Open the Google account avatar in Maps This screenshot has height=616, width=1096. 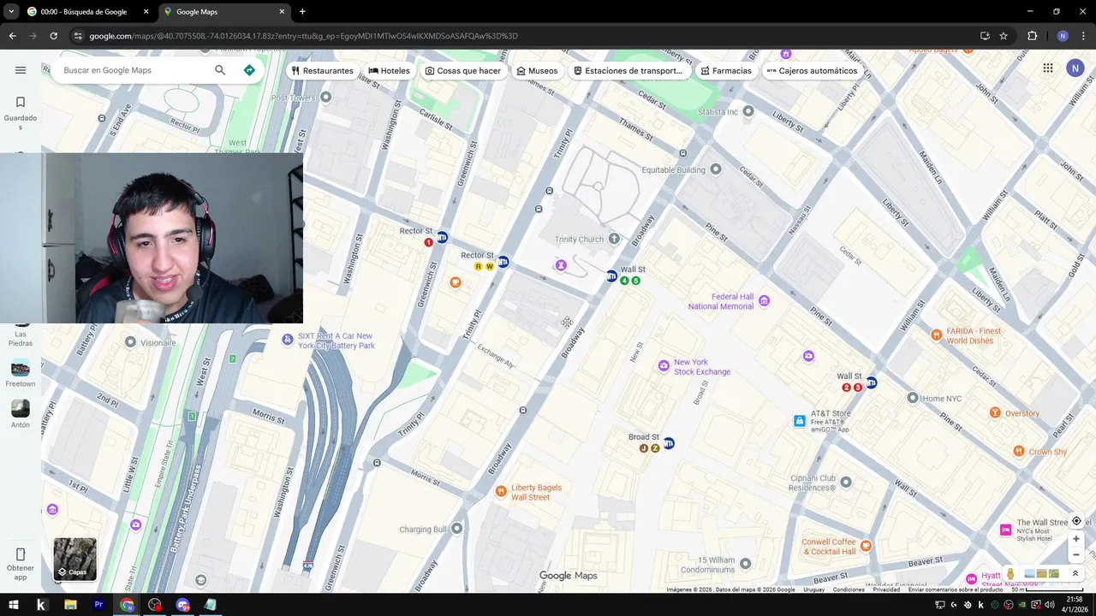point(1075,68)
